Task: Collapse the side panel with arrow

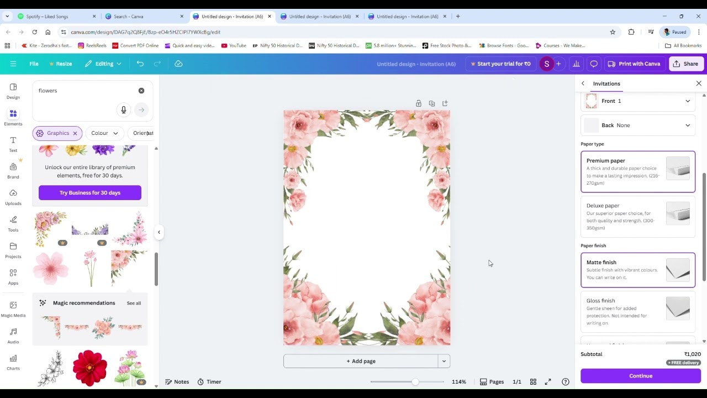Action: [x=159, y=232]
